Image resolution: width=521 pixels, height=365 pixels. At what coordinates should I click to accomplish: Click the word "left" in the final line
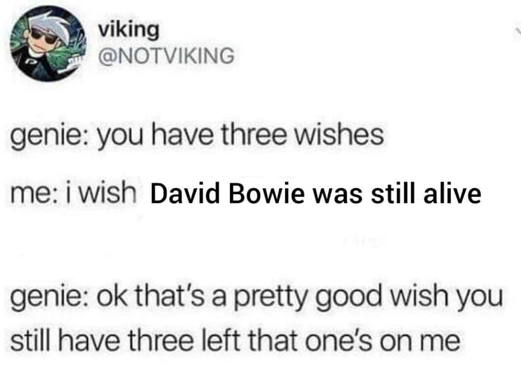[219, 340]
